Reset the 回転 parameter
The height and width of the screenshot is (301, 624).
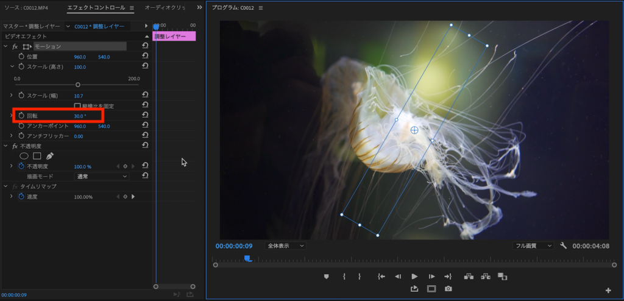pos(145,116)
